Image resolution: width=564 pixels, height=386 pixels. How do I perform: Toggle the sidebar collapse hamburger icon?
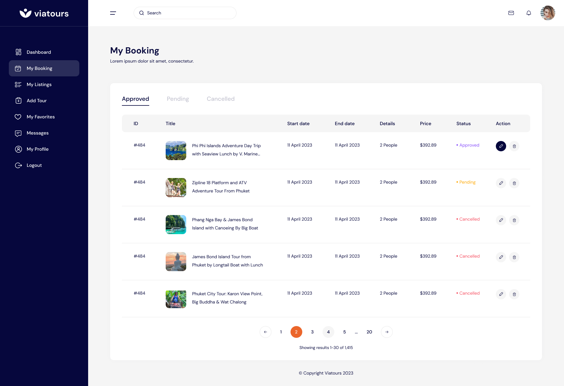[113, 13]
